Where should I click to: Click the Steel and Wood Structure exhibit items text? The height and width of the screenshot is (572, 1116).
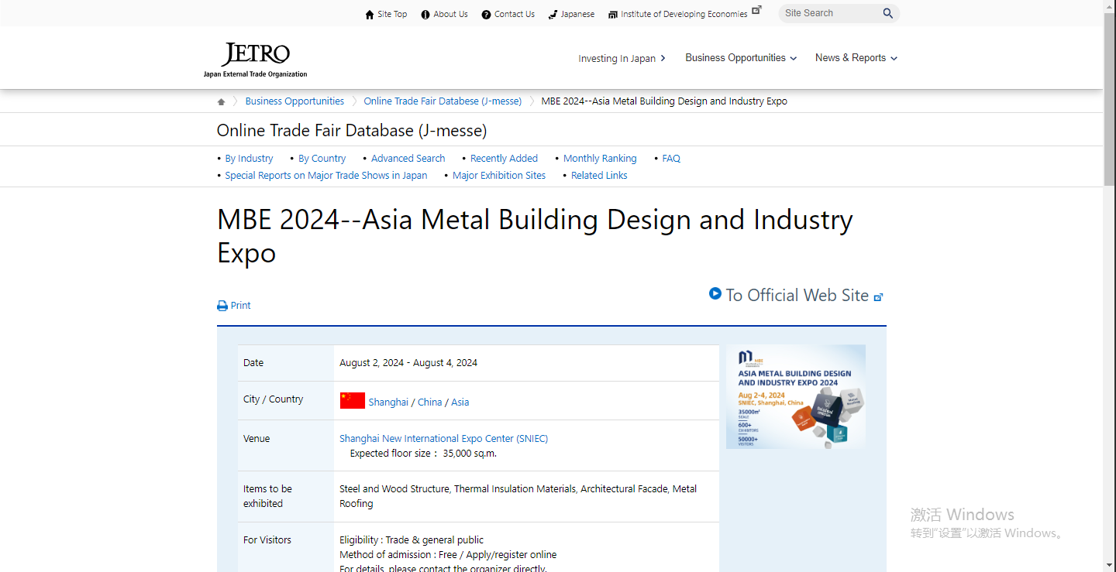point(518,496)
